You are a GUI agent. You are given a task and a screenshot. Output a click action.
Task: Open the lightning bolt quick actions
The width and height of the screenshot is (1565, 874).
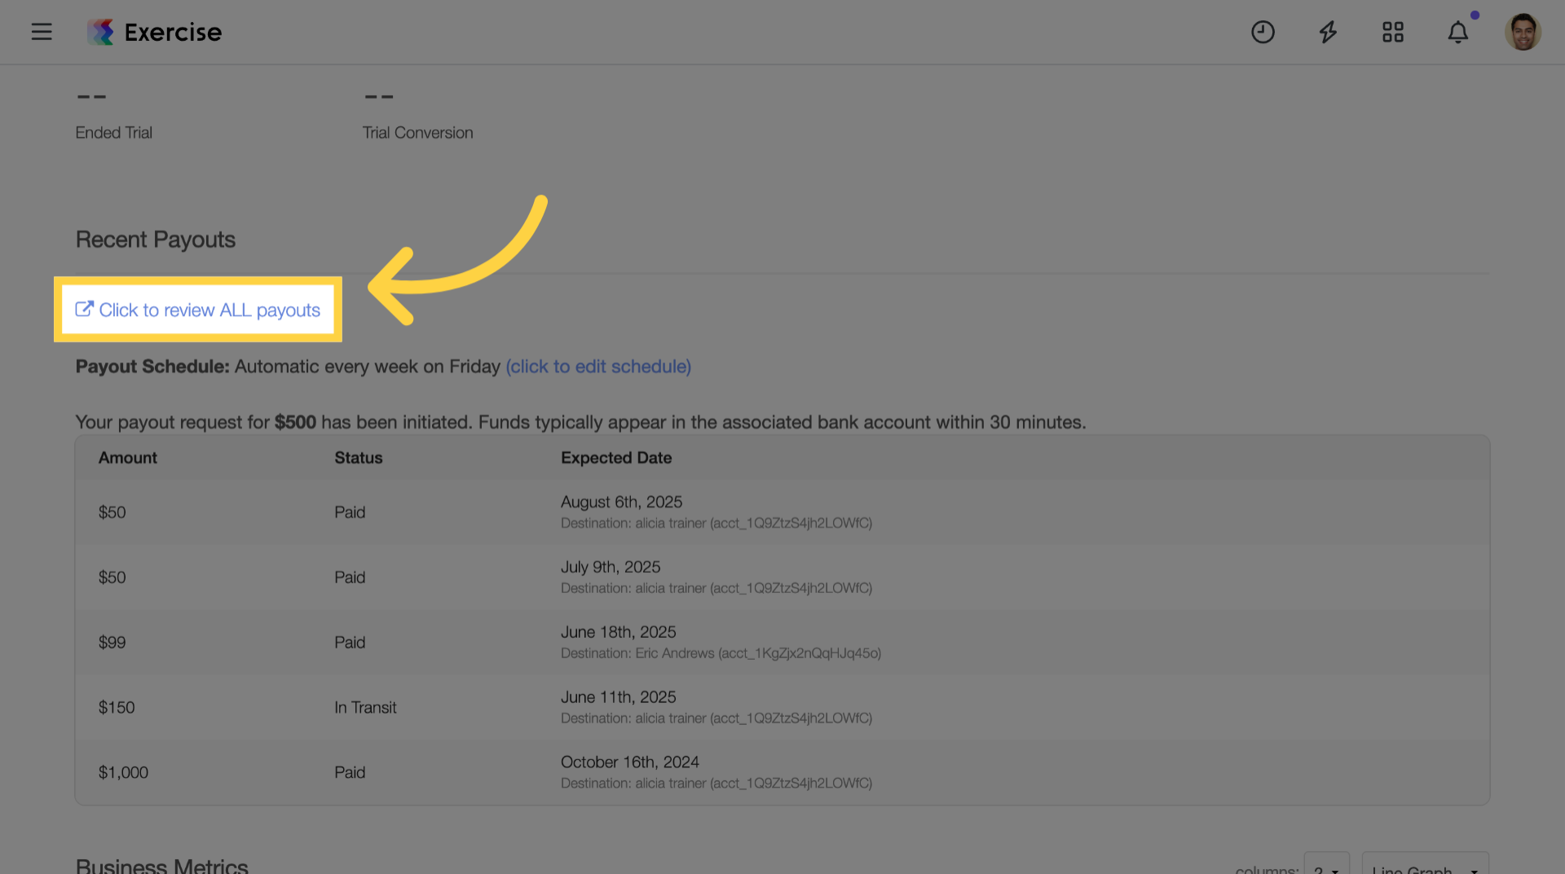[1328, 32]
